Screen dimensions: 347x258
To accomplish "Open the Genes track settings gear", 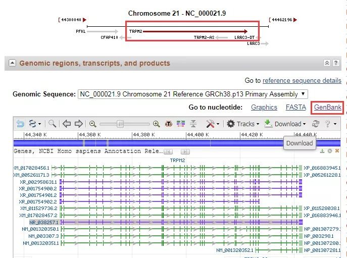I will point(330,151).
